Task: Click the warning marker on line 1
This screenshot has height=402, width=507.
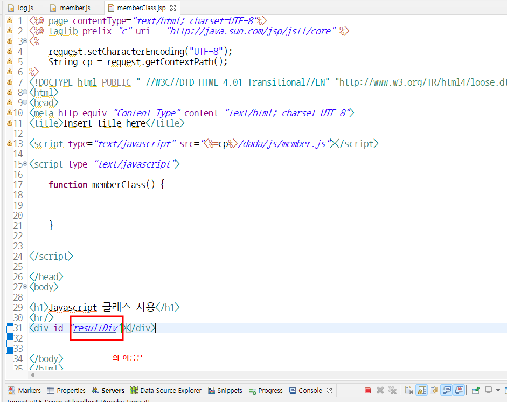Action: [10, 20]
